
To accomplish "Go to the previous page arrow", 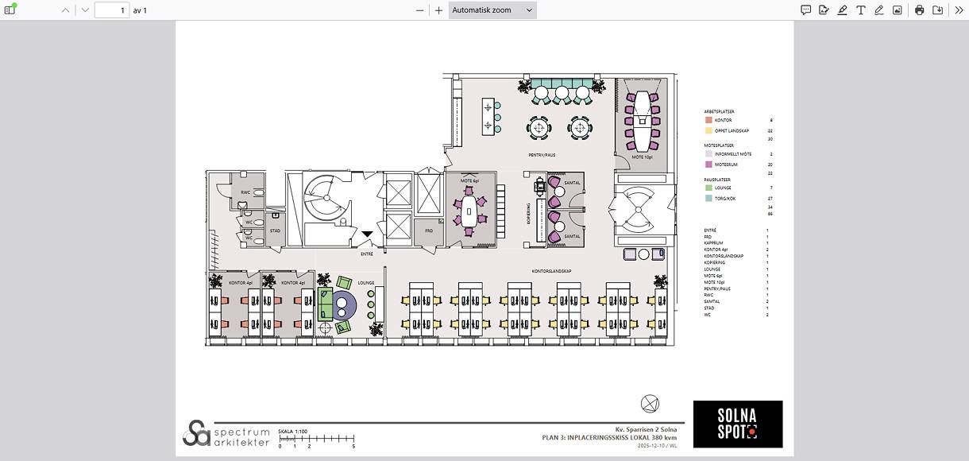I will 66,10.
